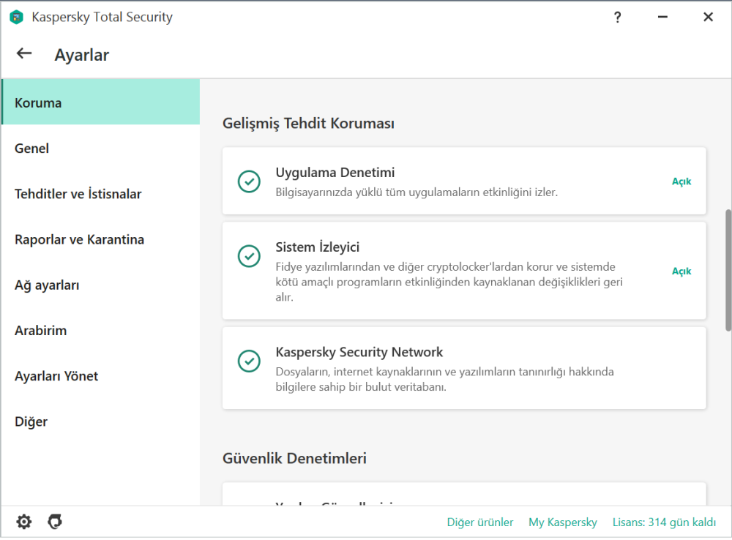This screenshot has width=732, height=540.
Task: Open the Diğer settings section
Action: [101, 421]
